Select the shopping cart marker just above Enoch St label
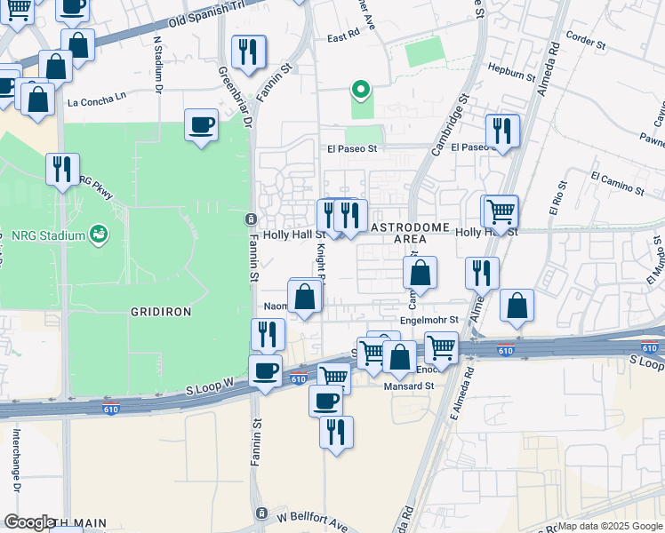 click(441, 352)
